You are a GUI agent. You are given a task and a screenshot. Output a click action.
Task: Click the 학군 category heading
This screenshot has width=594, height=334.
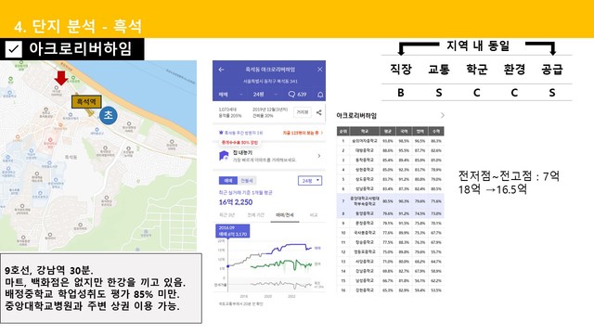(476, 70)
